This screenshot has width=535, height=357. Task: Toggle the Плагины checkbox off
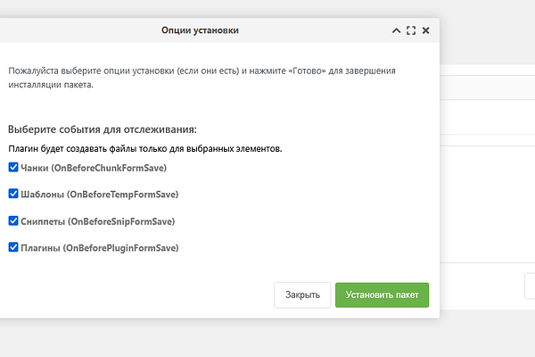[x=13, y=247]
